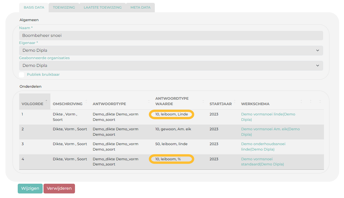Open Demo vormsnoei standaard werkschema link
Image resolution: width=344 pixels, height=198 pixels.
(x=257, y=159)
